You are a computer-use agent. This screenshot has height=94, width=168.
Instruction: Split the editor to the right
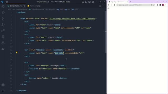[100, 6]
